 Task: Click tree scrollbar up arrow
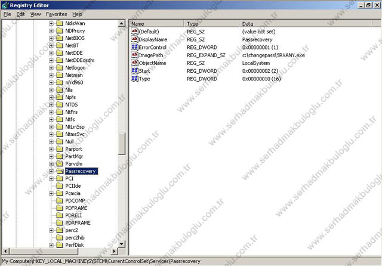click(122, 23)
